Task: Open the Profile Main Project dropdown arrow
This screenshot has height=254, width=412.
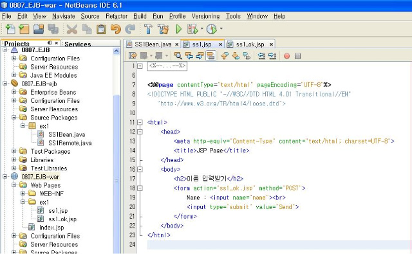Action: point(221,28)
